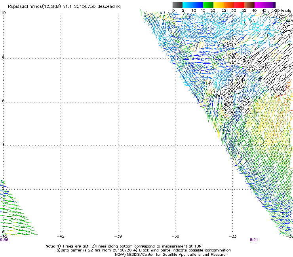Click the '30' label under the color scale
The image size is (293, 257).
click(234, 11)
